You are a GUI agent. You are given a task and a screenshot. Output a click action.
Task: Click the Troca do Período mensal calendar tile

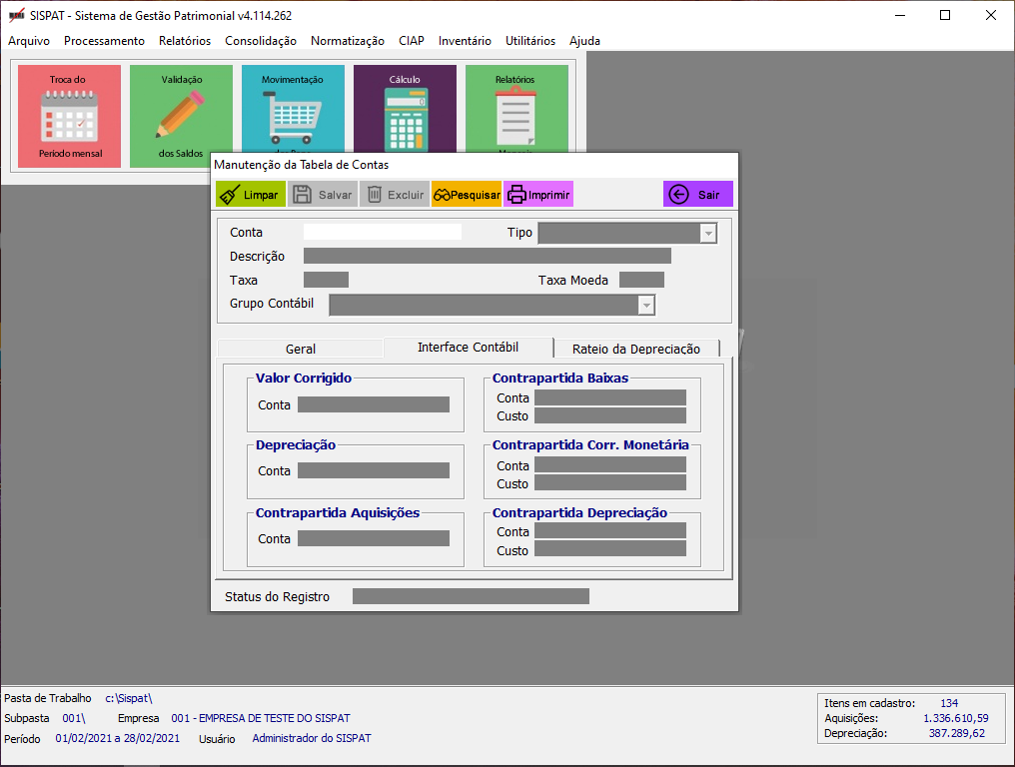tap(70, 116)
